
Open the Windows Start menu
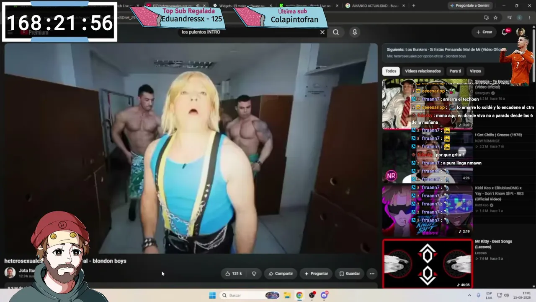coord(212,295)
